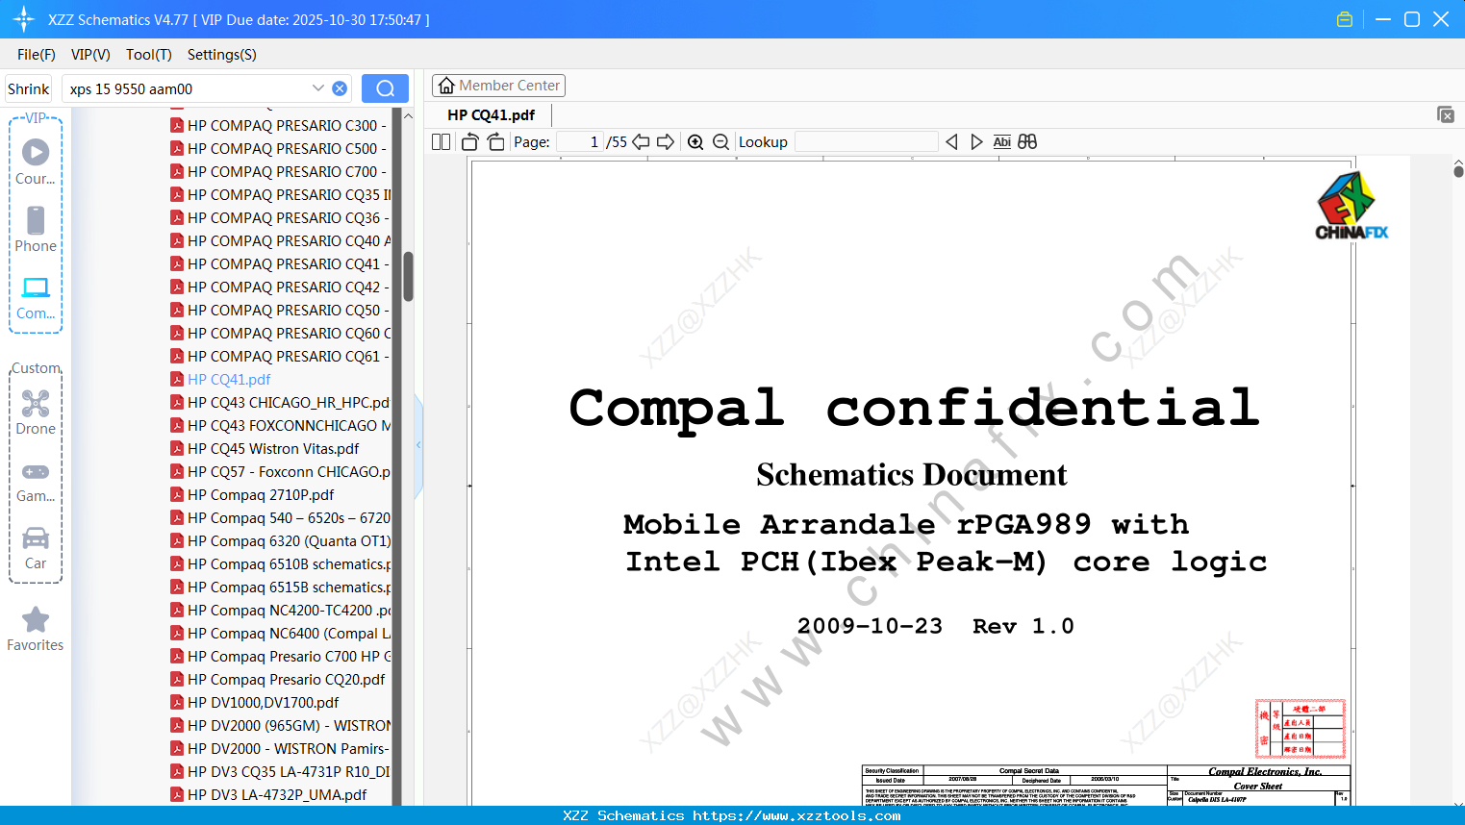The height and width of the screenshot is (825, 1465).
Task: Toggle two-page split view icon
Action: tap(441, 141)
